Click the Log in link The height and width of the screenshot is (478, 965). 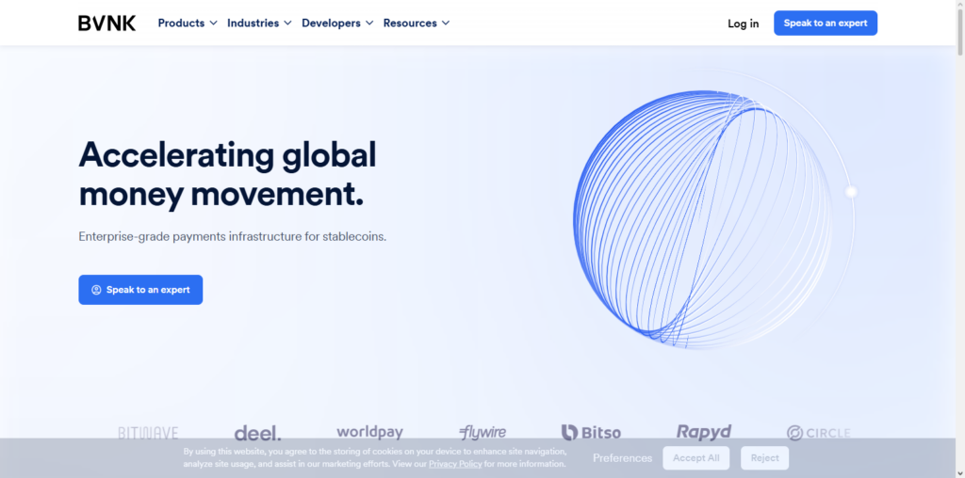[x=743, y=24]
